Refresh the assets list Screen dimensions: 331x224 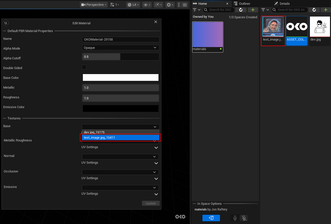[314, 10]
